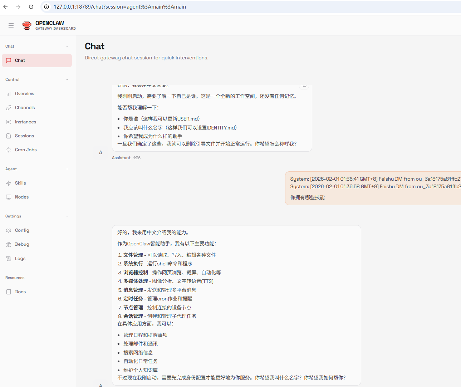Focus the browser address bar URL
461x387 pixels.
point(120,7)
